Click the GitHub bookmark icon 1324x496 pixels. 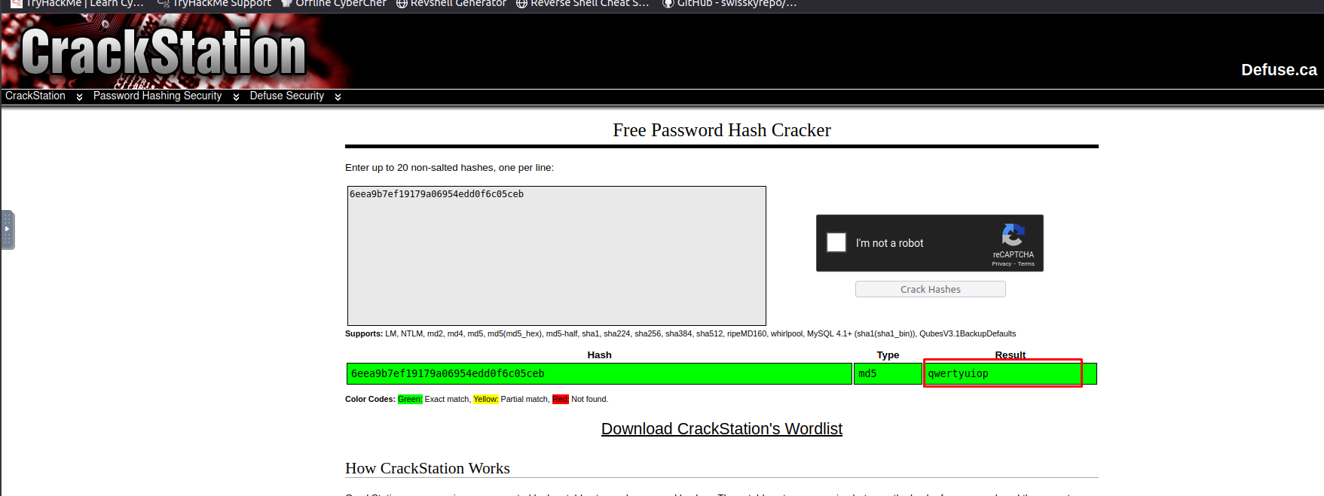click(x=668, y=4)
